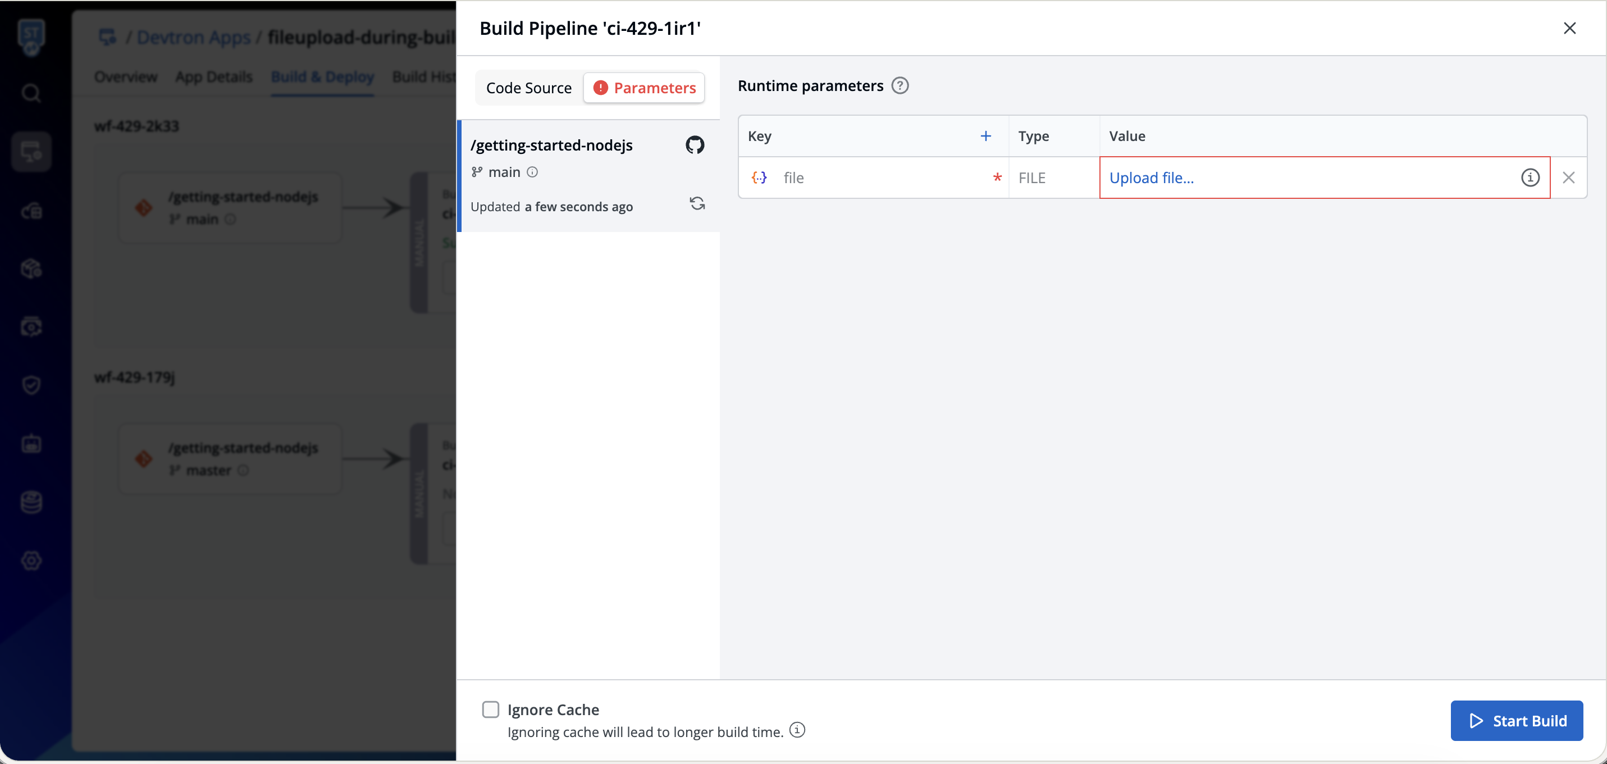Remove the file parameter row
1607x764 pixels.
pos(1568,178)
